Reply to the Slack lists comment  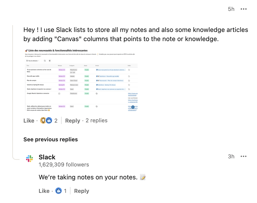pyautogui.click(x=72, y=121)
